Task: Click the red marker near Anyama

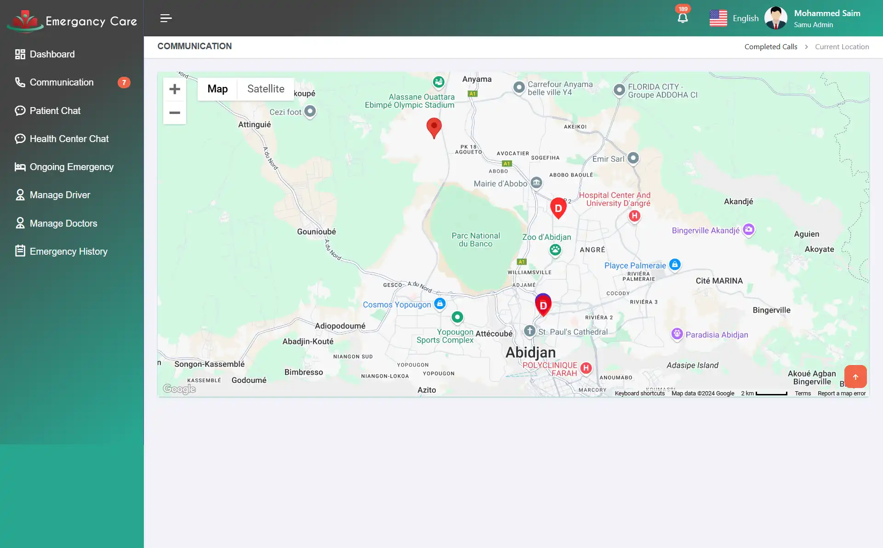Action: pos(433,127)
